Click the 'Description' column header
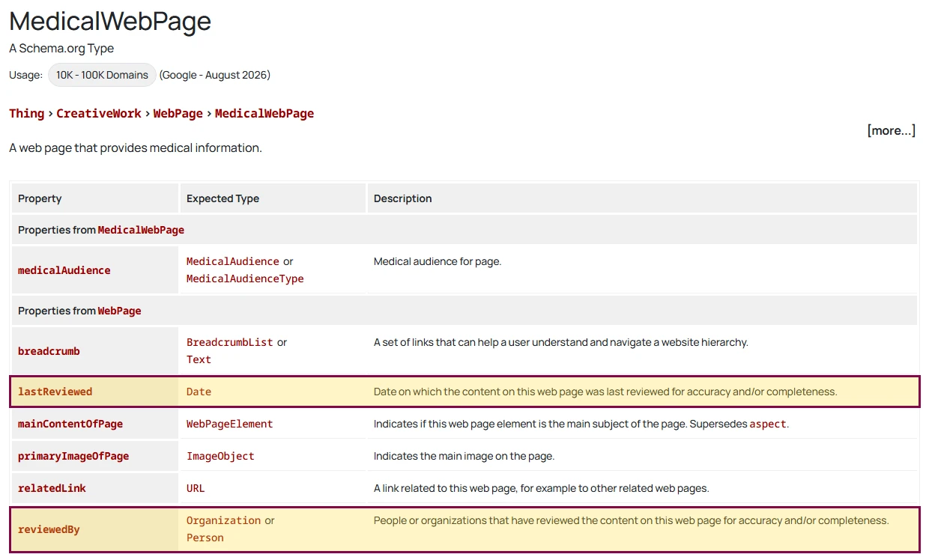This screenshot has height=554, width=929. (x=403, y=198)
